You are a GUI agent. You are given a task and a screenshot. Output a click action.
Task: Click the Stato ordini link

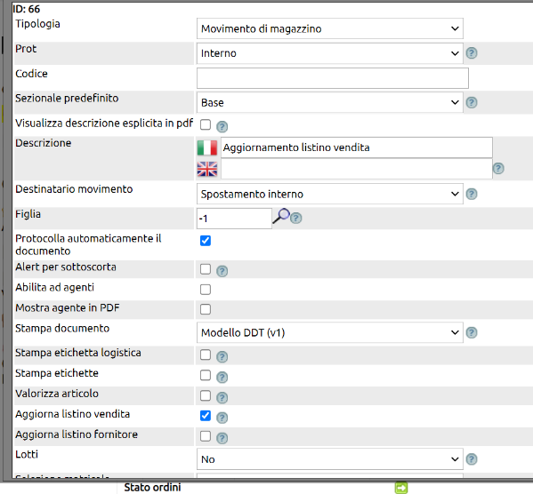[152, 488]
